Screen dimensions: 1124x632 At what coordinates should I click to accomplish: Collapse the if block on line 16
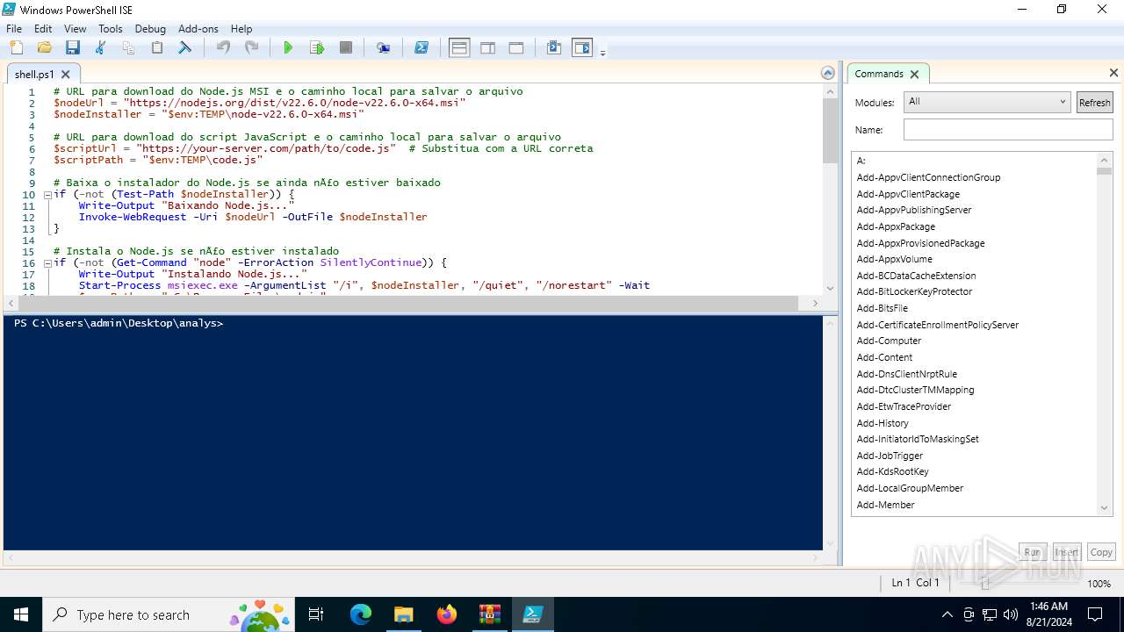[x=47, y=263]
